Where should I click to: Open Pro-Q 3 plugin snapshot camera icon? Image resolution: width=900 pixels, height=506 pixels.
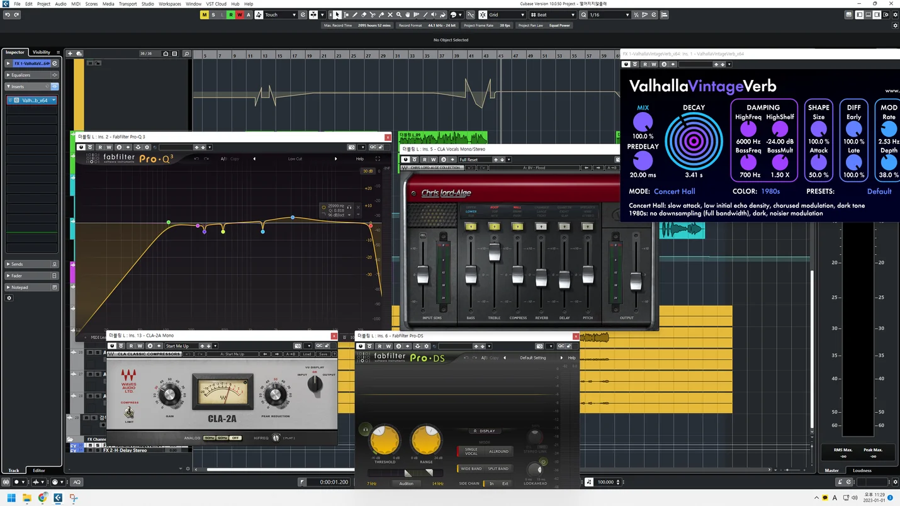(352, 147)
